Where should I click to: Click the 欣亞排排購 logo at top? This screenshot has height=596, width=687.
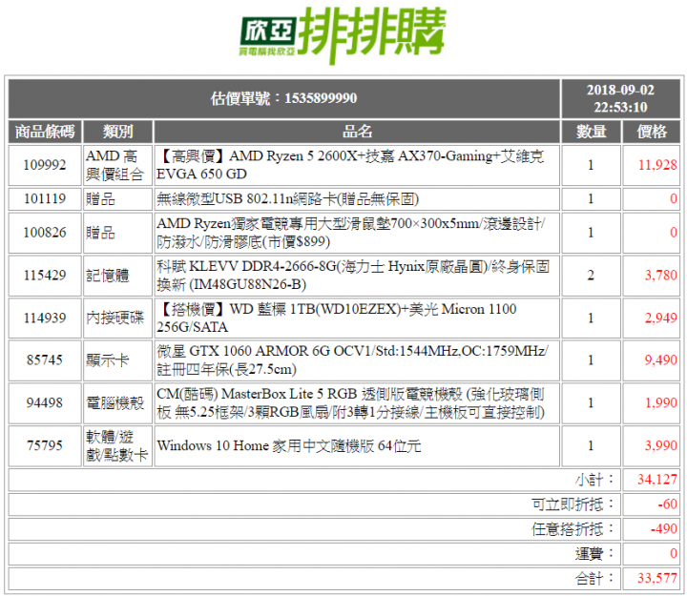tap(343, 35)
